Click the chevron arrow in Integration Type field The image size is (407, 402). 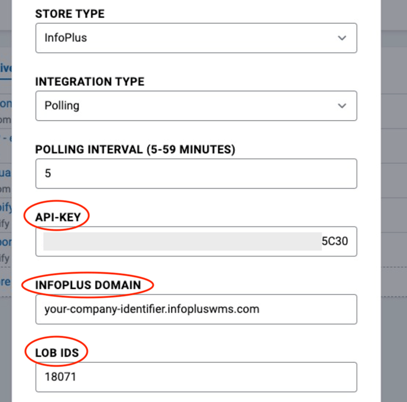tap(342, 106)
